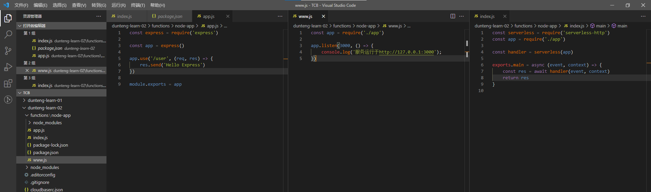
Task: Place cursor on 'return res' line
Action: (515, 78)
